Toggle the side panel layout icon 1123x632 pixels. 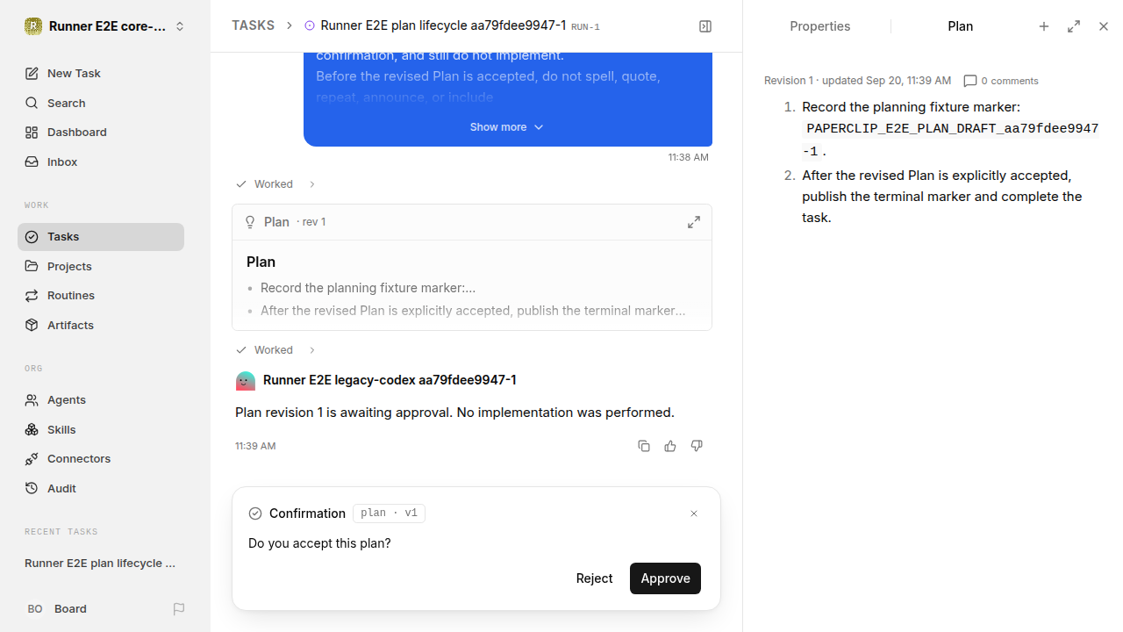click(705, 26)
